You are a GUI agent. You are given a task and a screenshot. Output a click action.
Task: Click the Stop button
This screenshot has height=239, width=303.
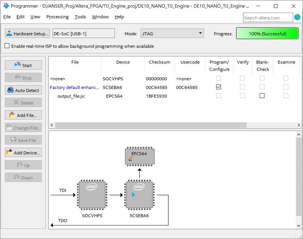pyautogui.click(x=23, y=78)
